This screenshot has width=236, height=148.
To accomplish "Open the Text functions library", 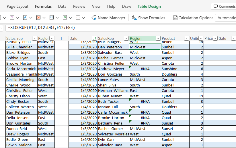I will 27,18.
